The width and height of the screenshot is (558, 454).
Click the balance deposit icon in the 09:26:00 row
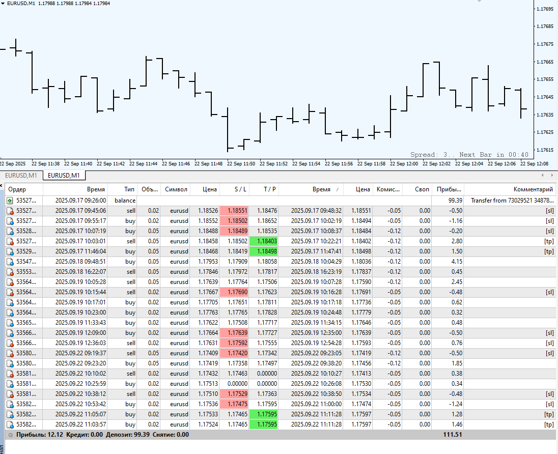point(10,201)
